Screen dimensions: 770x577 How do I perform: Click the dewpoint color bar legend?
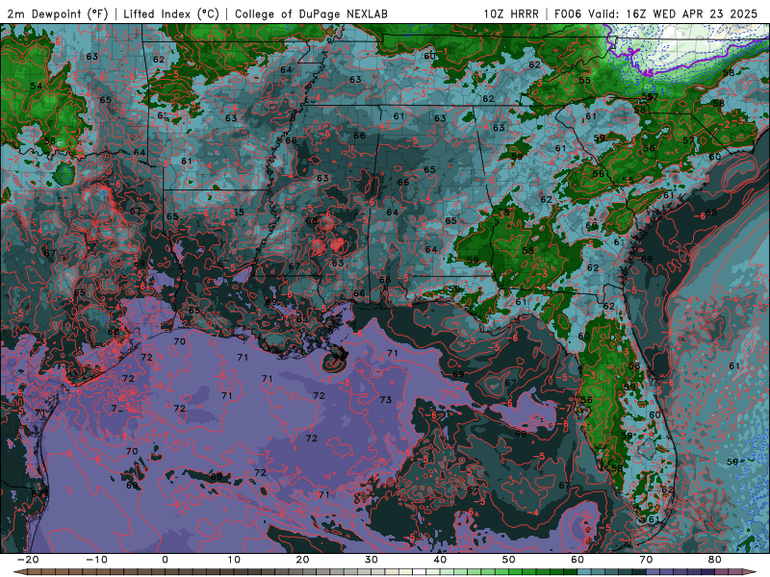coord(385,572)
